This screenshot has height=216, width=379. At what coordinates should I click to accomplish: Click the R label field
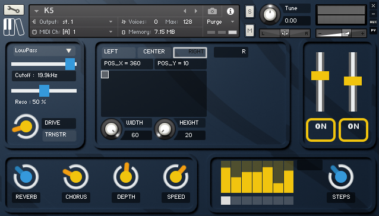point(231,52)
